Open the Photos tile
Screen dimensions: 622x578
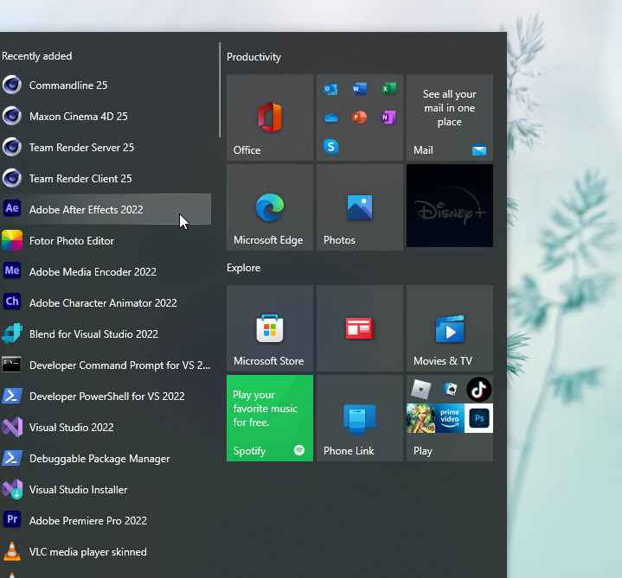360,207
